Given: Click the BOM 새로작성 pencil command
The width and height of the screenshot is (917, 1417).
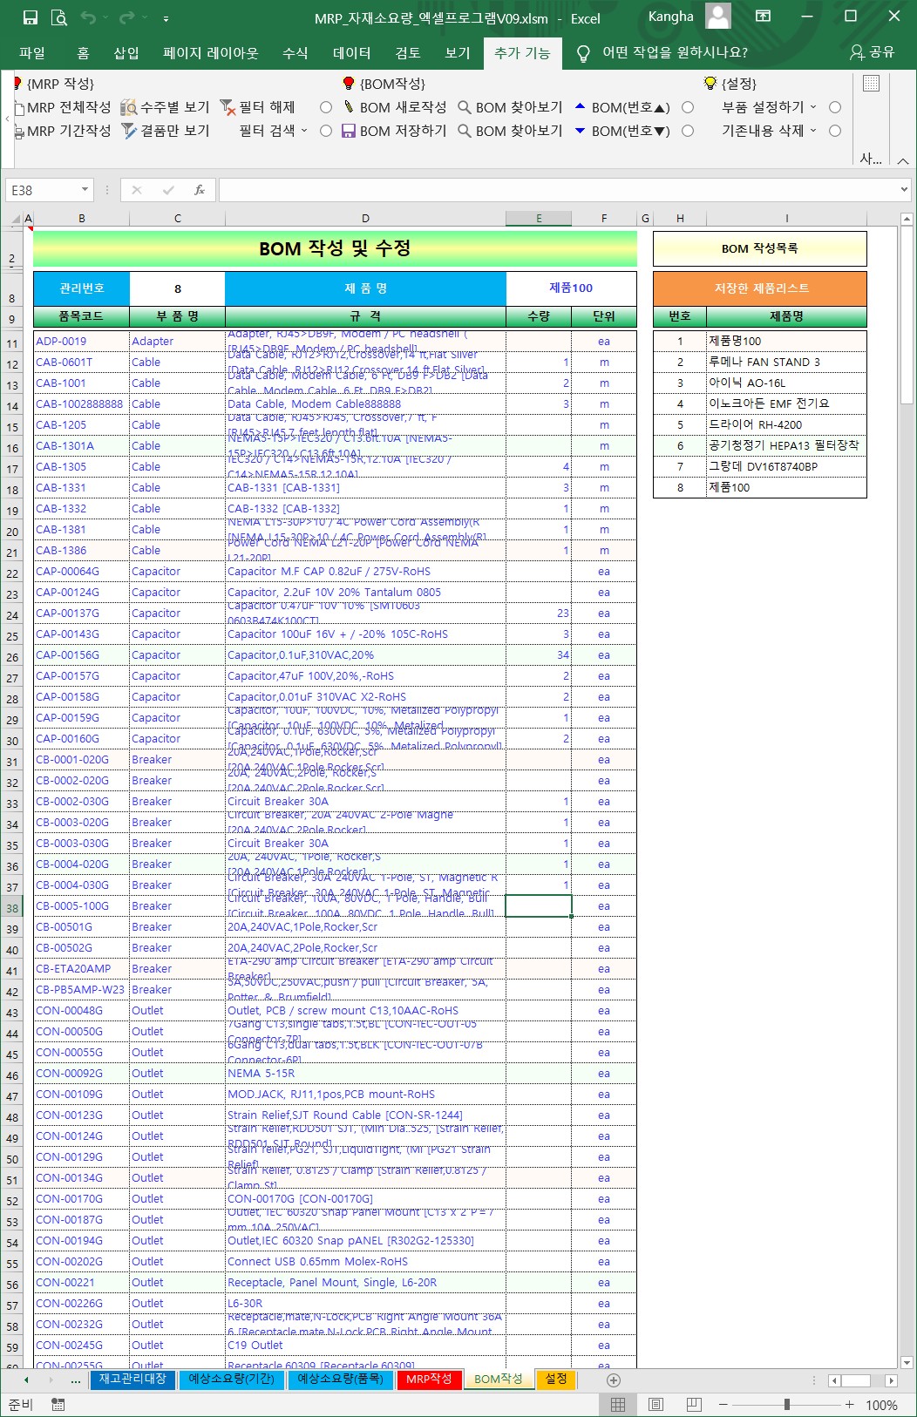Looking at the screenshot, I should tap(393, 107).
